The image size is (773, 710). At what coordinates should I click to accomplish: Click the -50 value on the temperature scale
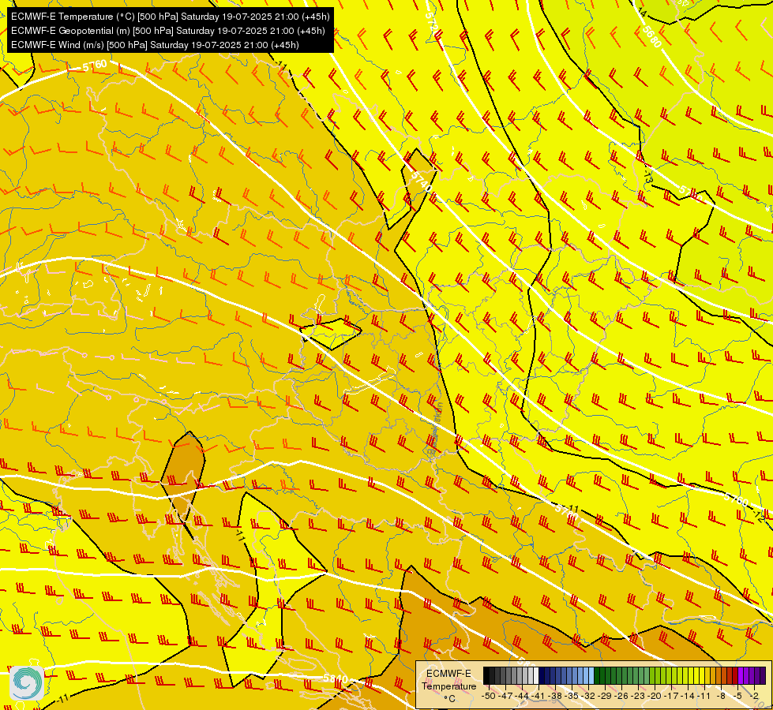click(489, 696)
